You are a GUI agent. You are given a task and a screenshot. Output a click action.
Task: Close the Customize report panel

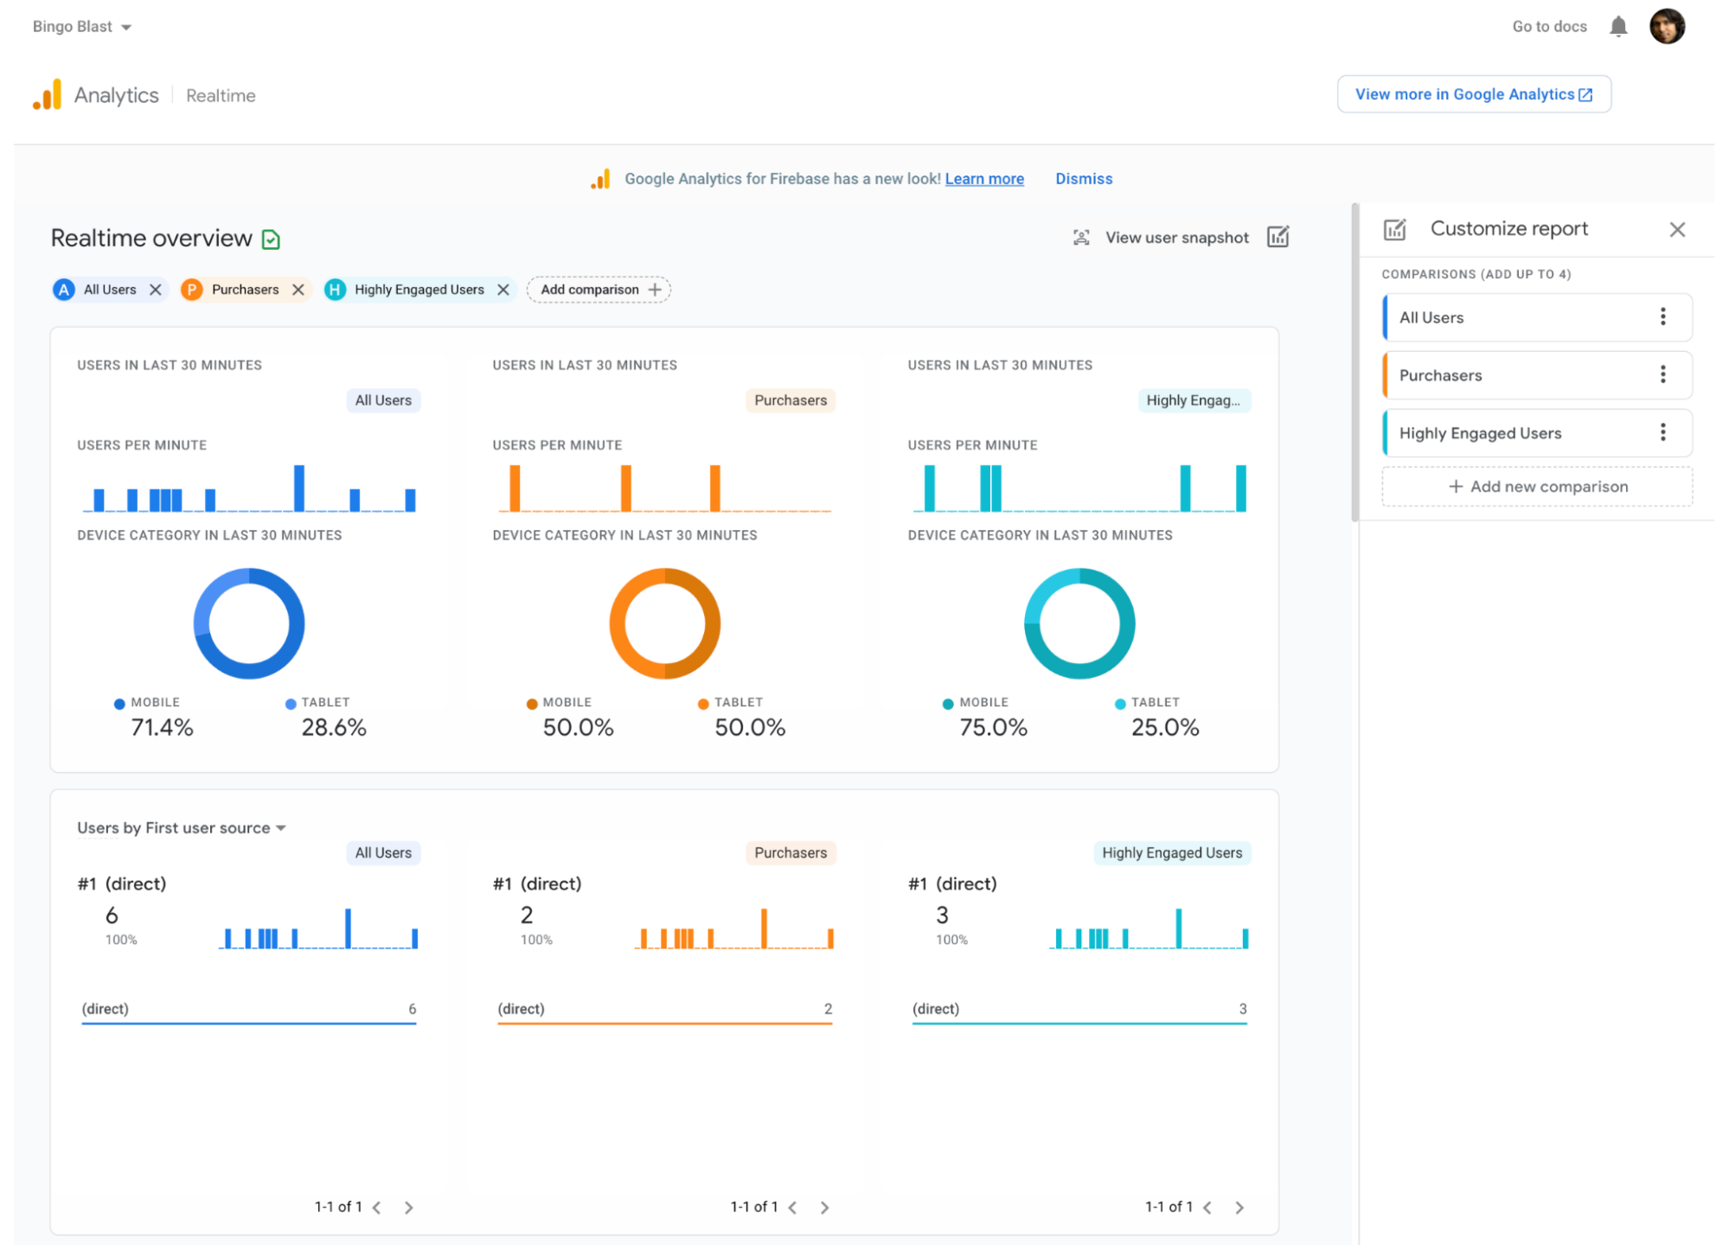point(1678,229)
